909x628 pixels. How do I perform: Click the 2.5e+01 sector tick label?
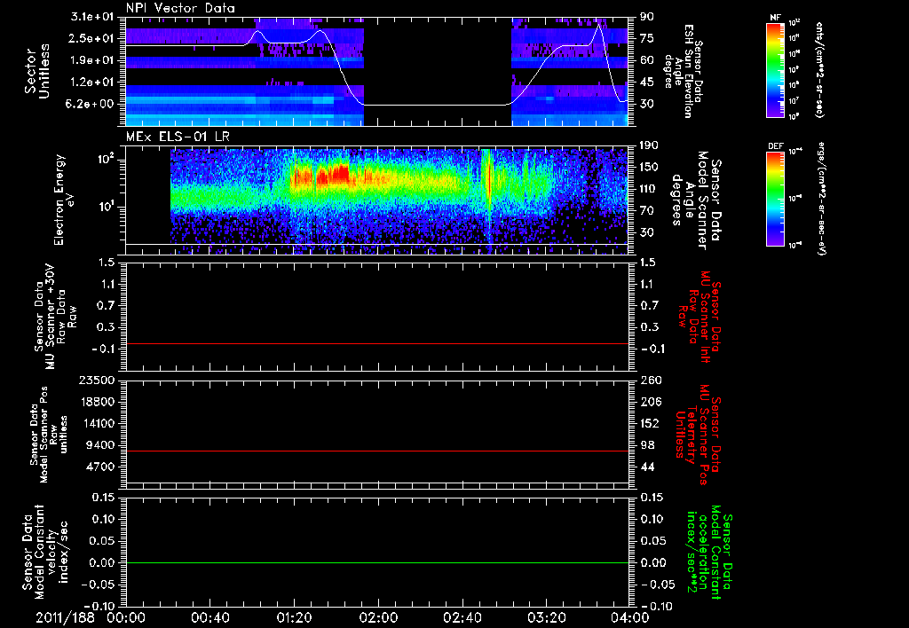coord(91,38)
